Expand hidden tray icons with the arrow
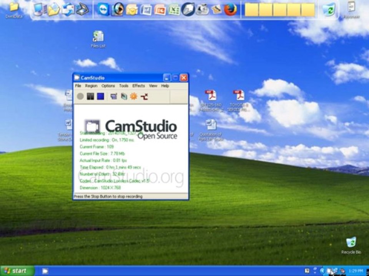This screenshot has width=369, height=276. click(x=322, y=271)
